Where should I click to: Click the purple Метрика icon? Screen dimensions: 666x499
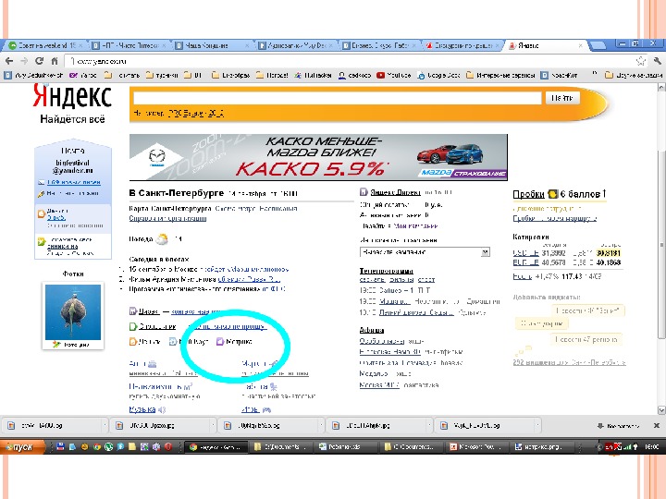click(x=220, y=342)
